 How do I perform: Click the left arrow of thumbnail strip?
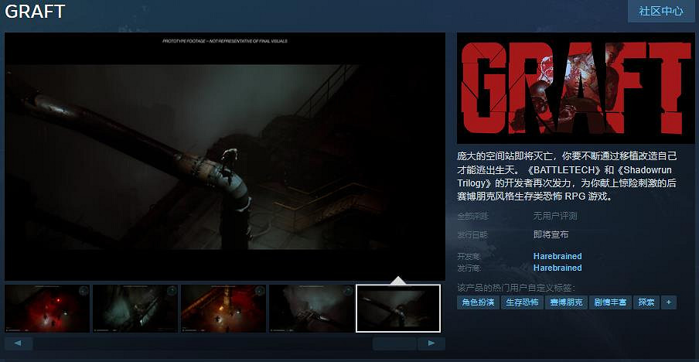pyautogui.click(x=19, y=343)
